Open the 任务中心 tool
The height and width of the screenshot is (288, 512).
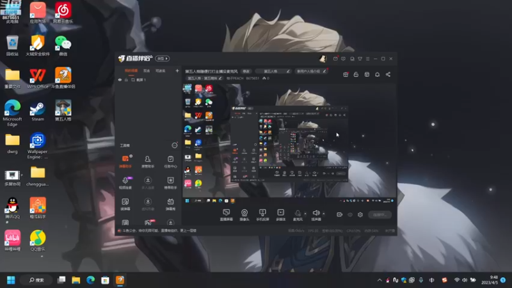coord(170,162)
